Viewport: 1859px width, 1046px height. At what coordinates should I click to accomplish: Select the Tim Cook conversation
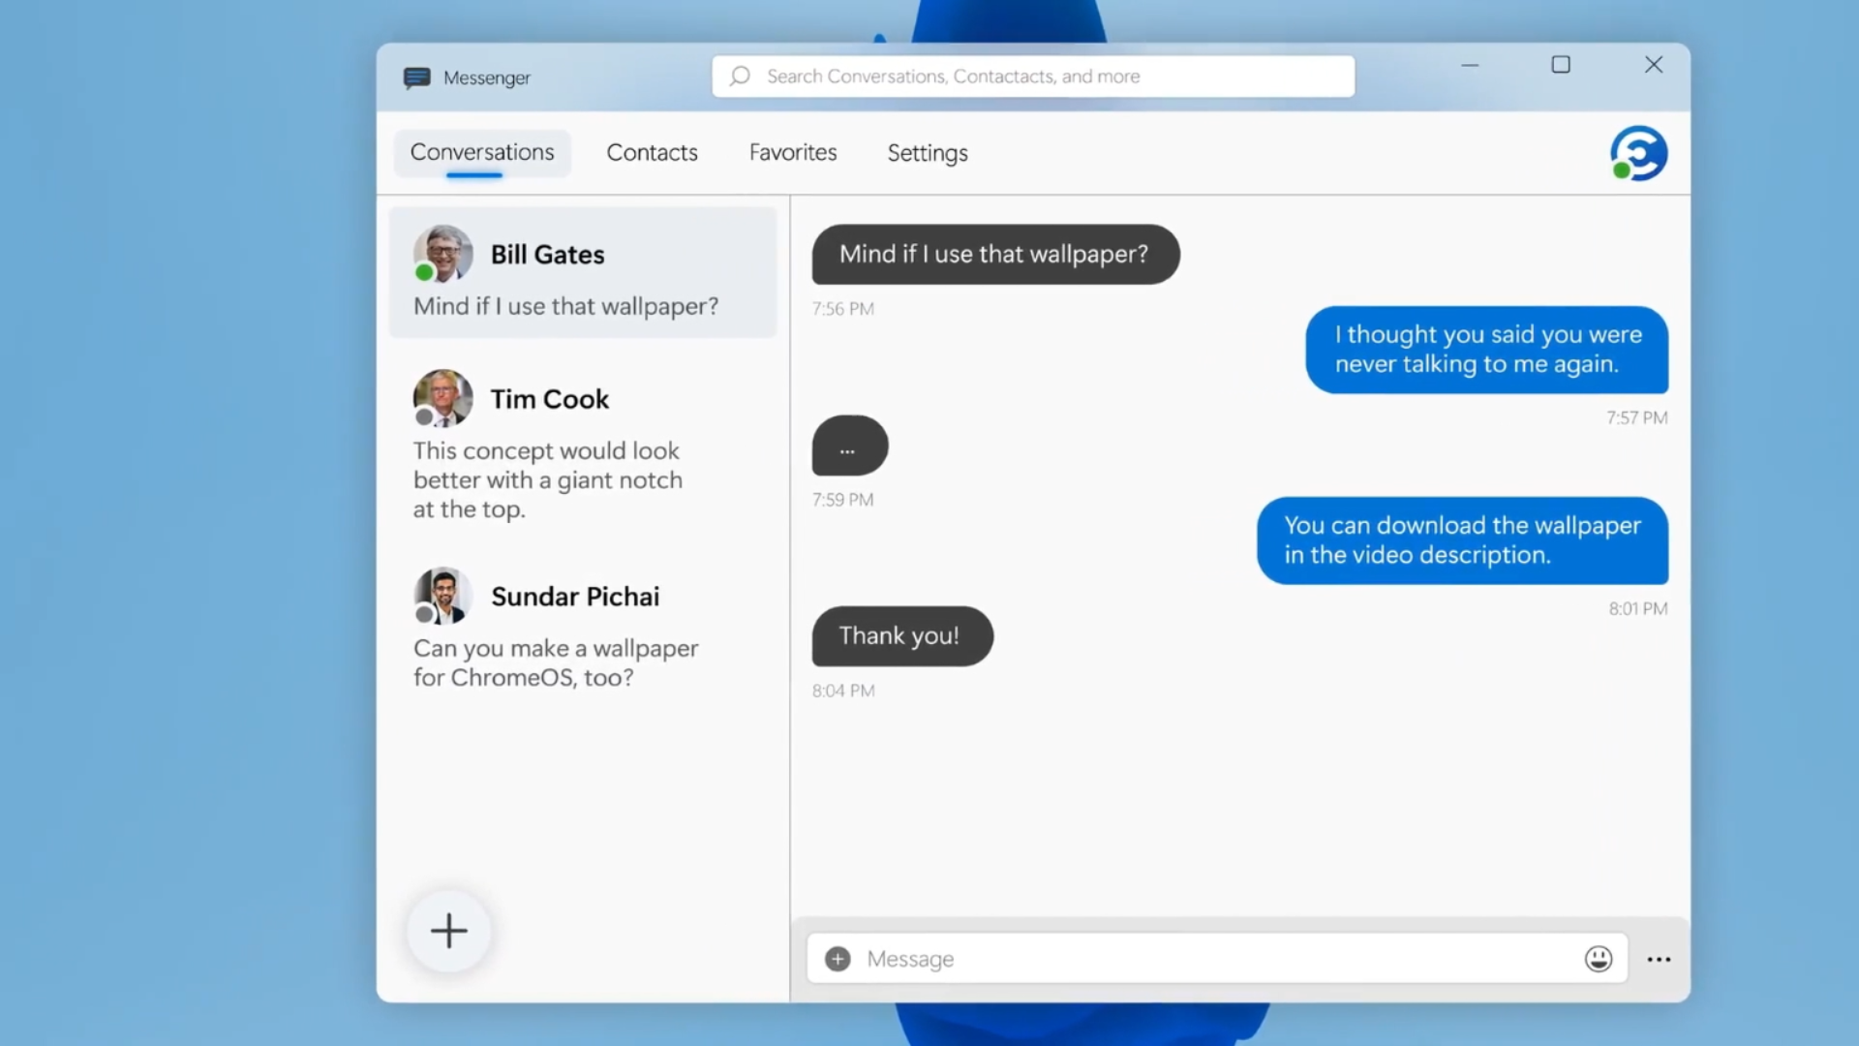pos(584,449)
